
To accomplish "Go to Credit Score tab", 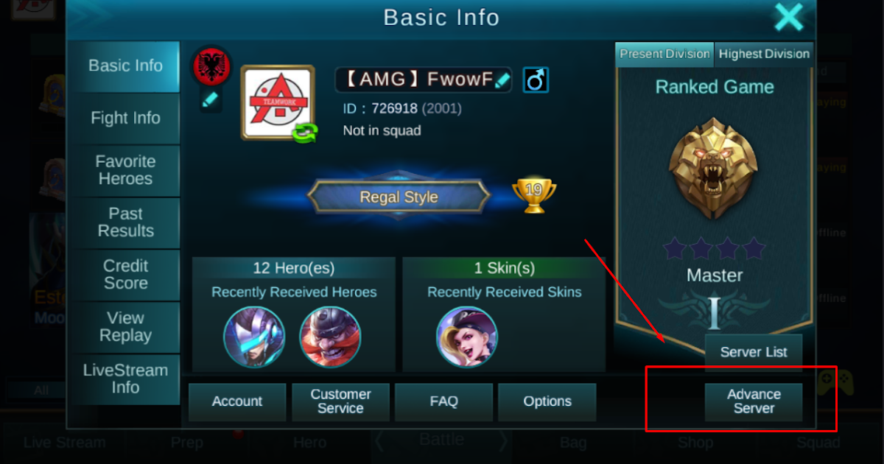I will point(125,275).
